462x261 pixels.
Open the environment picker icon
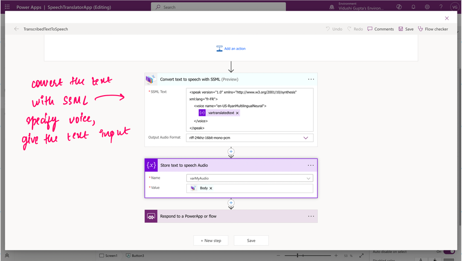[332, 7]
